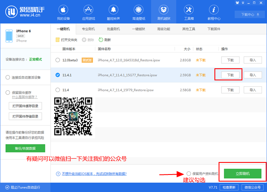
Task: Click 立即刷机 flash now button
Action: pyautogui.click(x=243, y=174)
